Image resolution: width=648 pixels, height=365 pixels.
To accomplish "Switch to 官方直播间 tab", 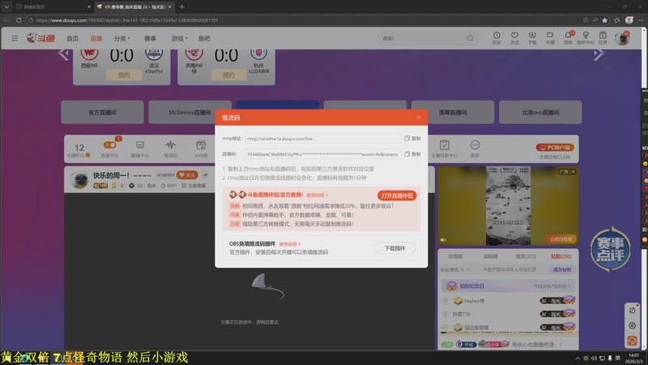I will pyautogui.click(x=103, y=112).
